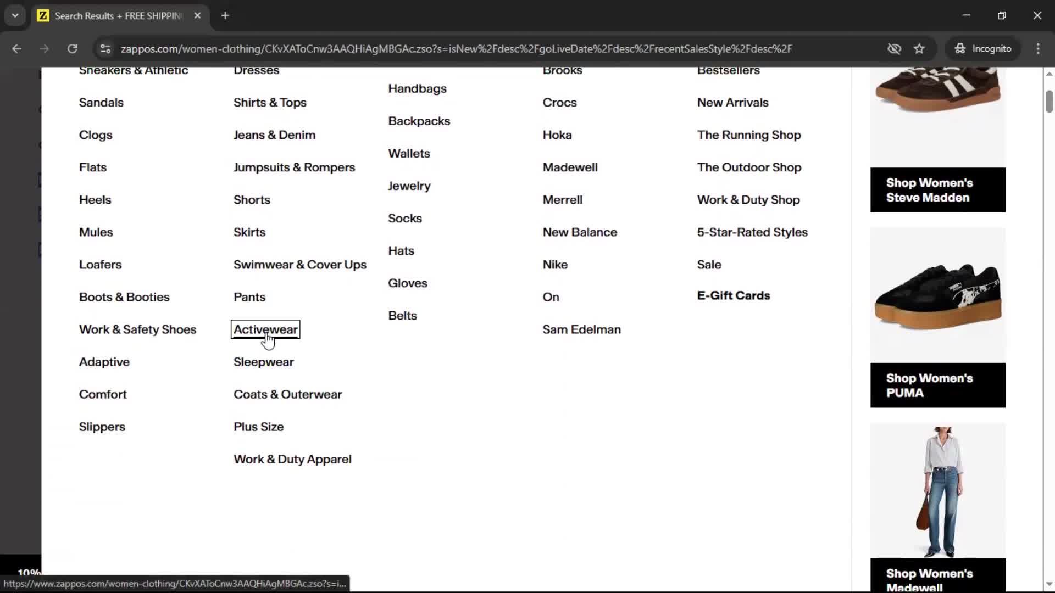Click the Activewear link
Image resolution: width=1055 pixels, height=593 pixels.
click(265, 329)
